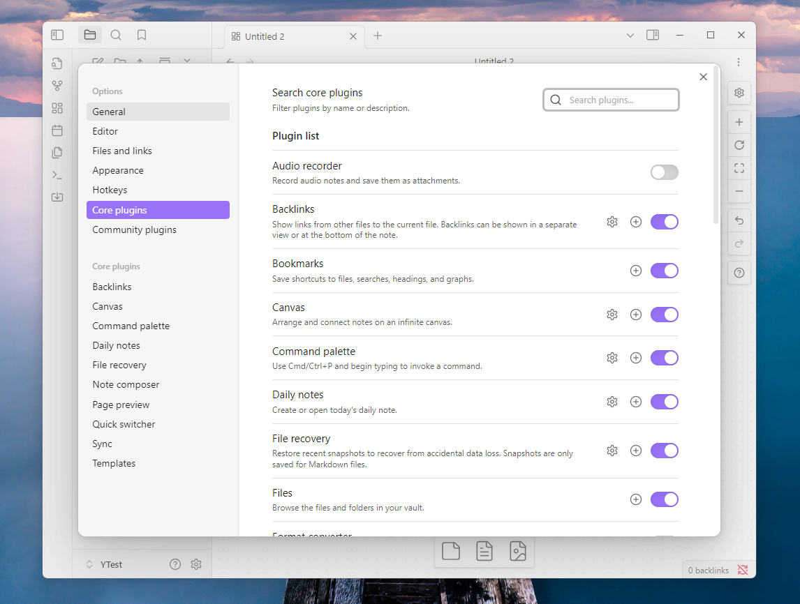Screen dimensions: 800x604
Task: Open Daily notes plugin options gear
Action: [x=612, y=402]
